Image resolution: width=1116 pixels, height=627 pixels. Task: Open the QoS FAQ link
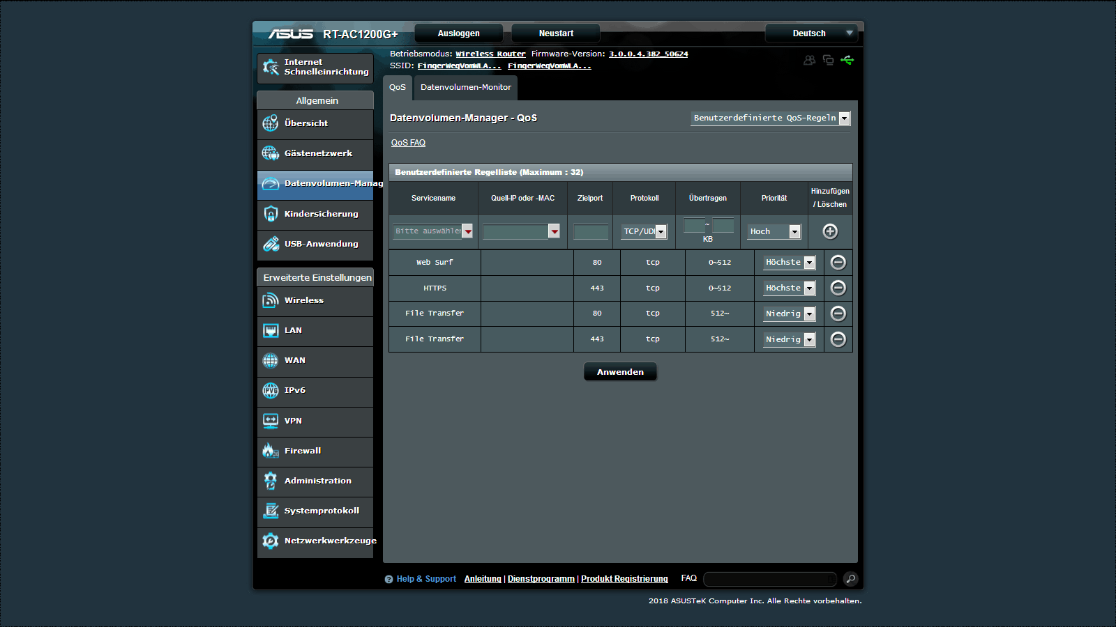tap(408, 143)
